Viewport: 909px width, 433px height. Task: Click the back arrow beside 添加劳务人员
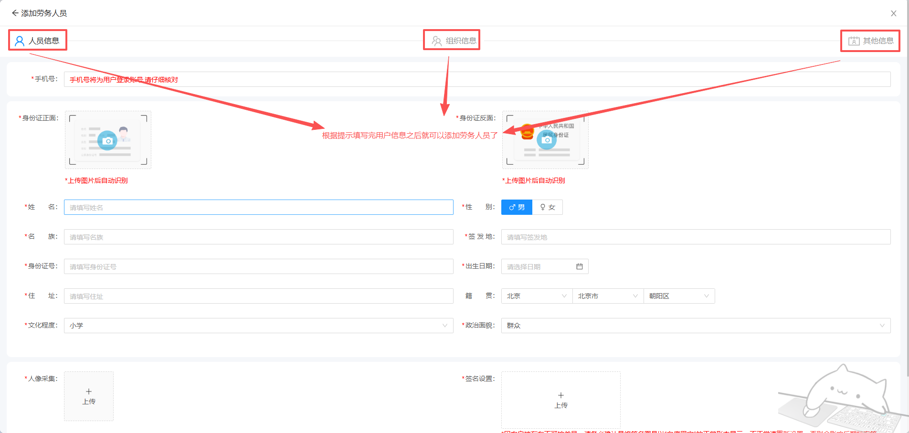(15, 13)
